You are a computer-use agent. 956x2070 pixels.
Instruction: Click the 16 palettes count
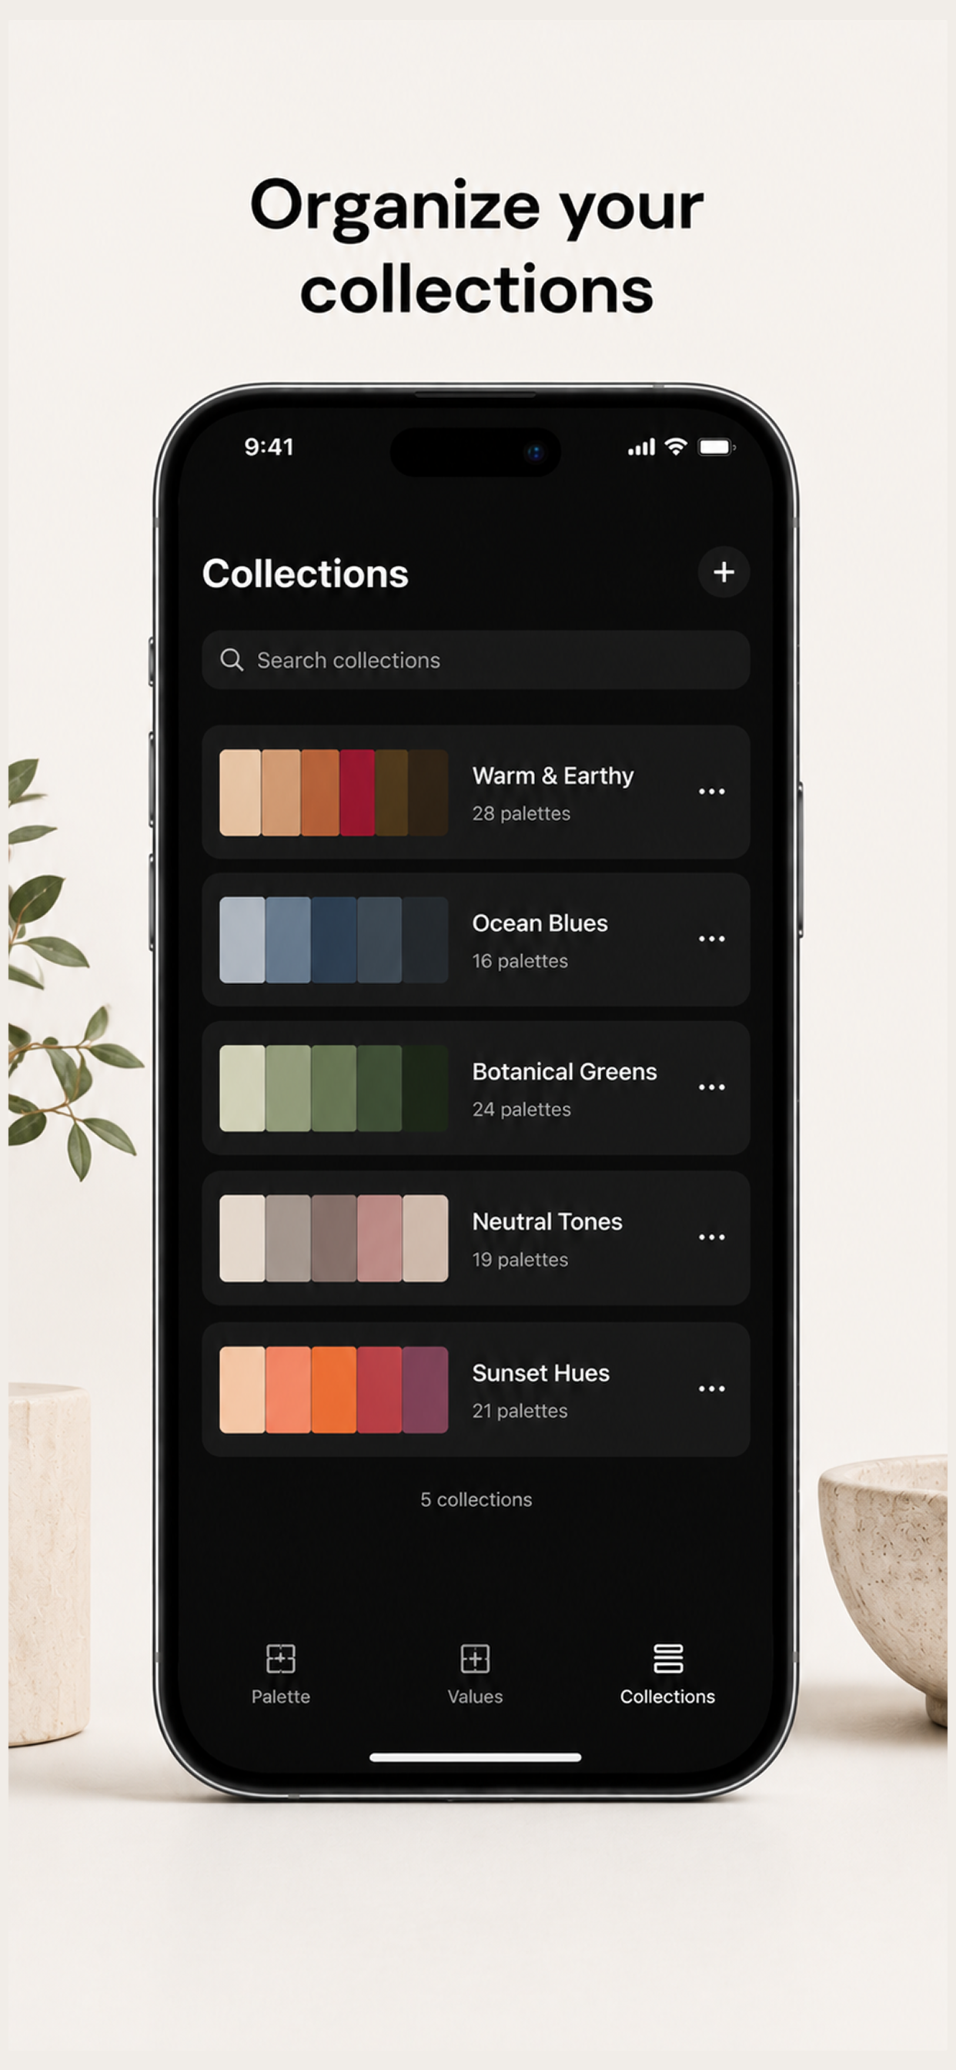(x=520, y=961)
